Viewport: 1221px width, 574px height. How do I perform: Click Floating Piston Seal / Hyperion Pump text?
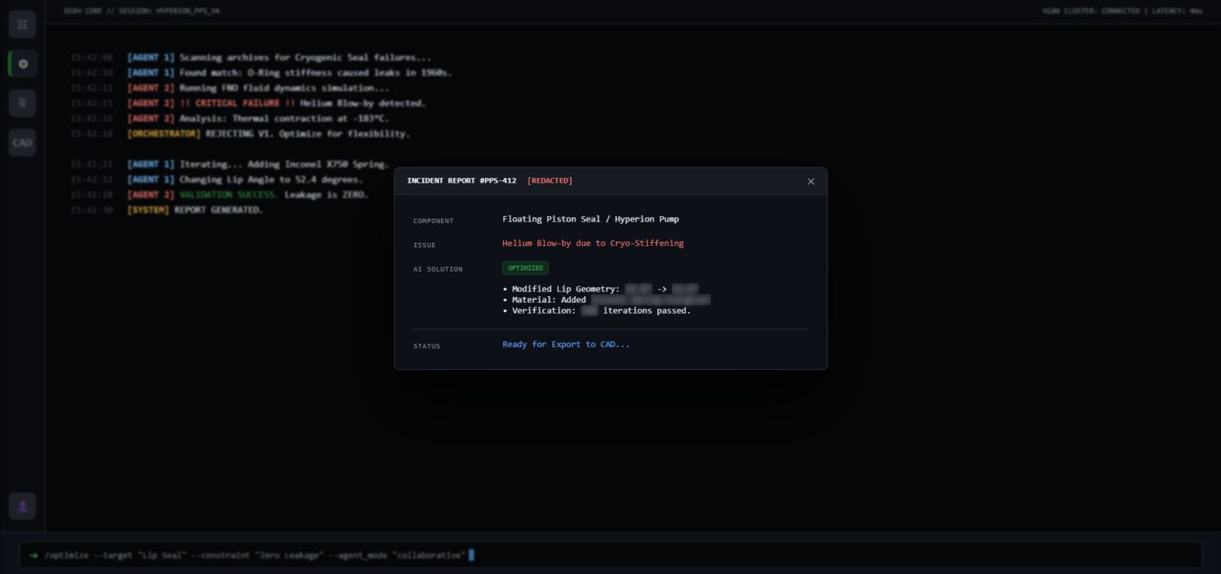coord(591,219)
